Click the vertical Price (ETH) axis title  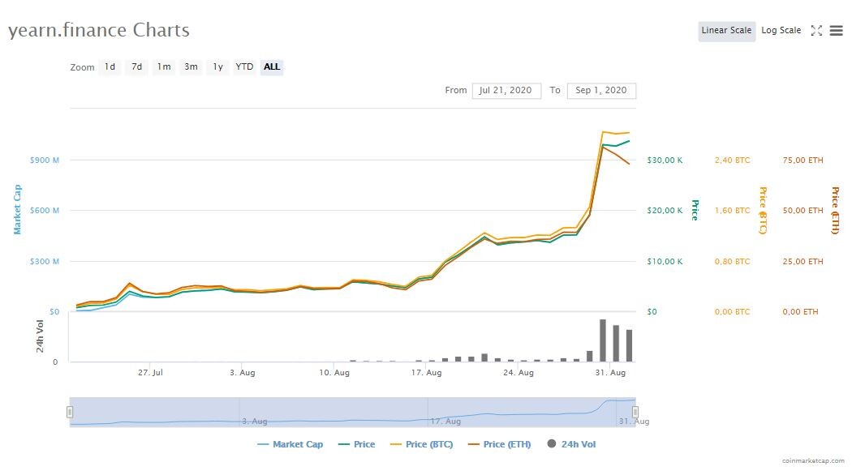click(x=835, y=210)
